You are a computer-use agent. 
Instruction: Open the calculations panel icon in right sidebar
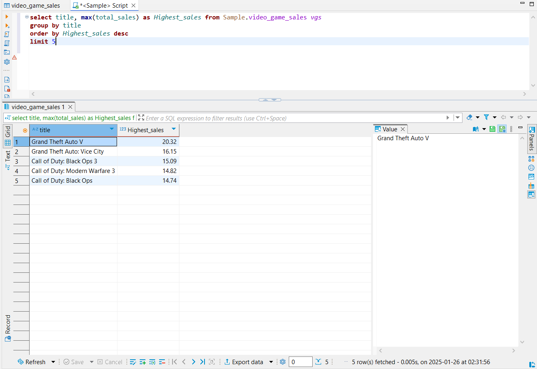pyautogui.click(x=531, y=159)
